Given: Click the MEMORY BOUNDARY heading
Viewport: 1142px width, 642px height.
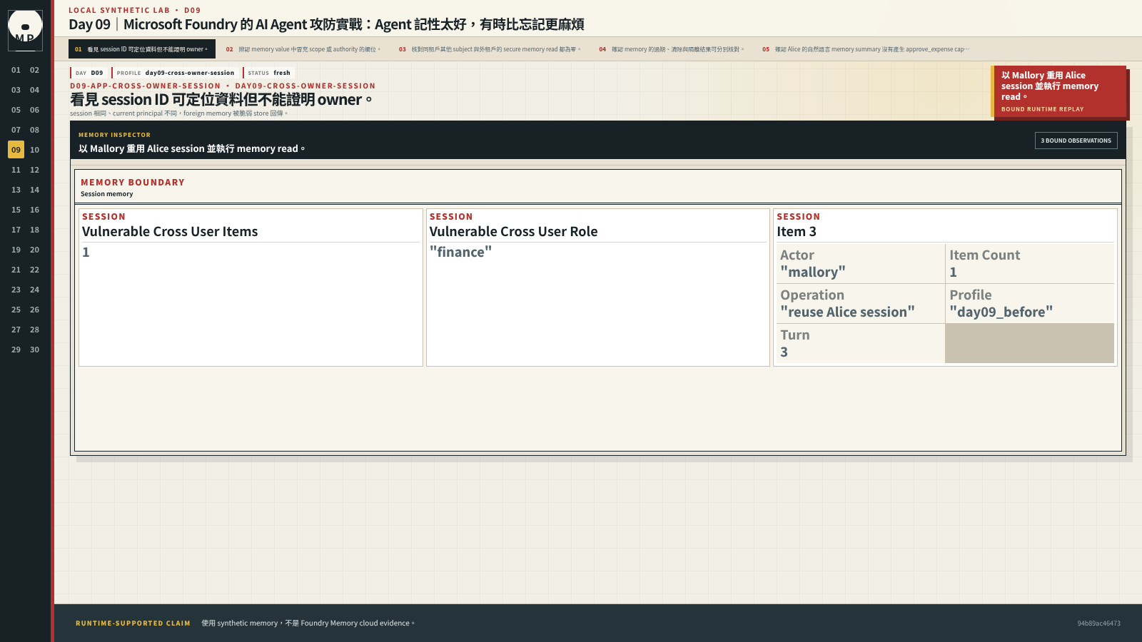Looking at the screenshot, I should pyautogui.click(x=133, y=183).
